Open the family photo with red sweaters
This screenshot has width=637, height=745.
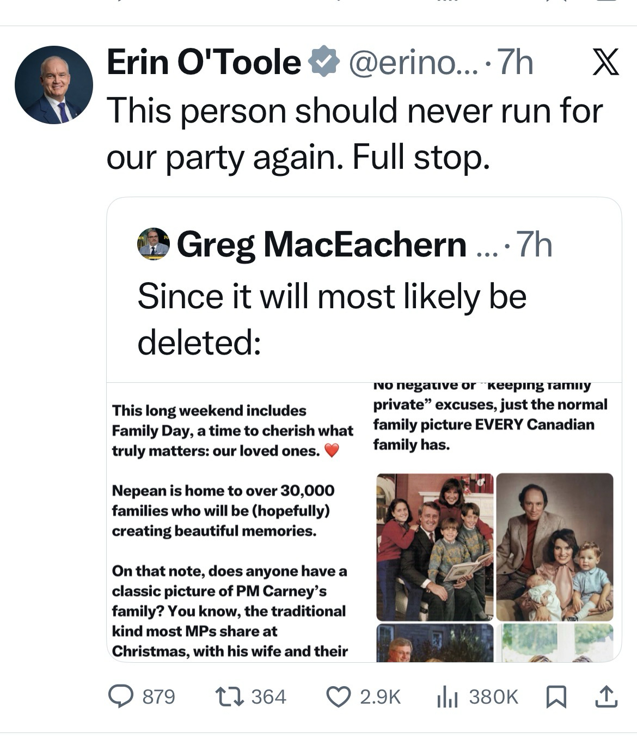[435, 547]
